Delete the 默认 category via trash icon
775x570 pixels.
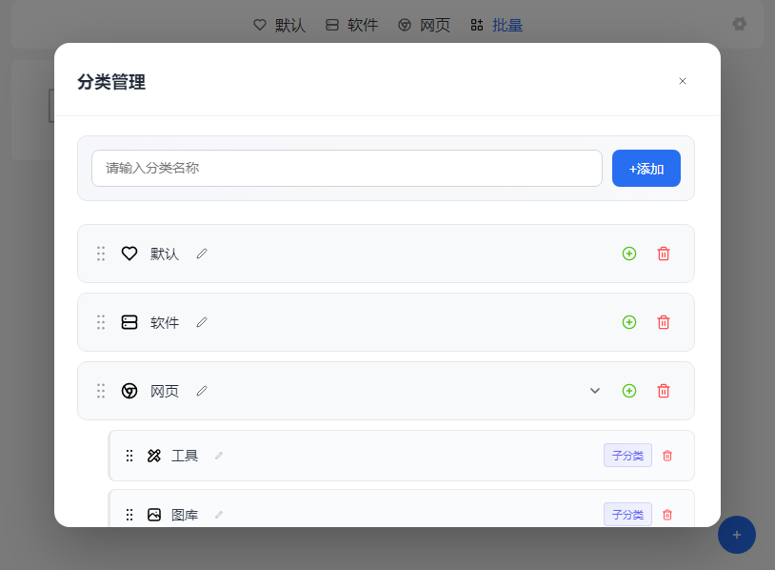664,254
